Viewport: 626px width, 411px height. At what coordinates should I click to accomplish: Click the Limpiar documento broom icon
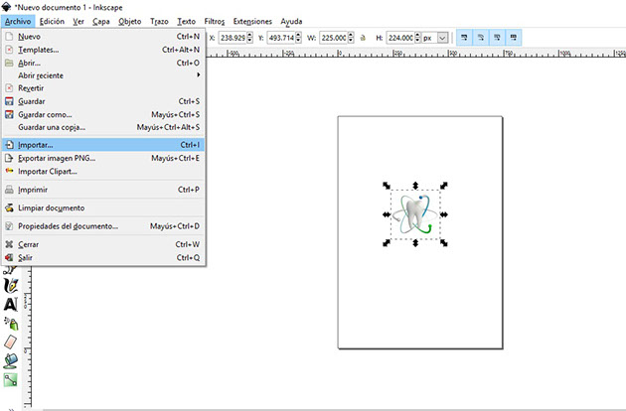(x=9, y=207)
